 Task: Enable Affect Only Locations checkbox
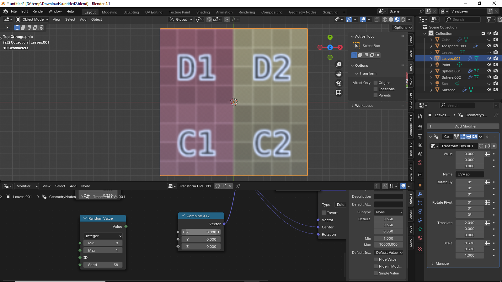pos(376,89)
